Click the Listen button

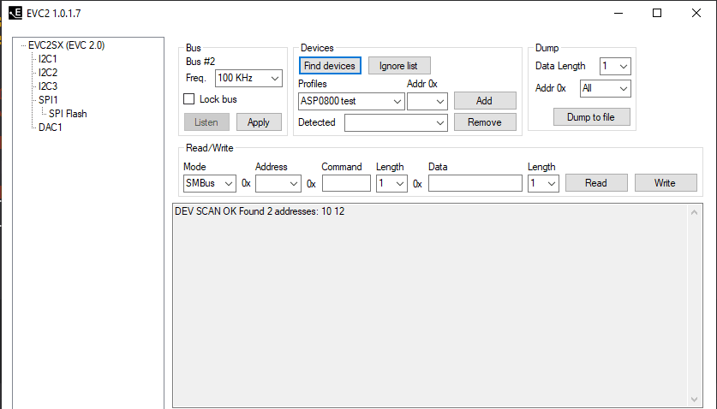[x=206, y=122]
